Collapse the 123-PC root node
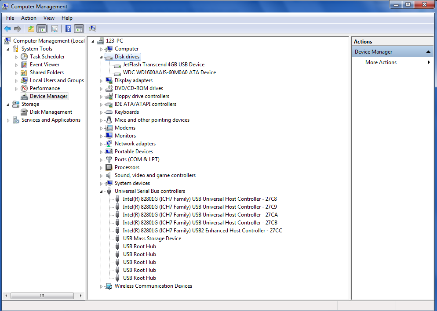The height and width of the screenshot is (311, 437). pyautogui.click(x=93, y=41)
